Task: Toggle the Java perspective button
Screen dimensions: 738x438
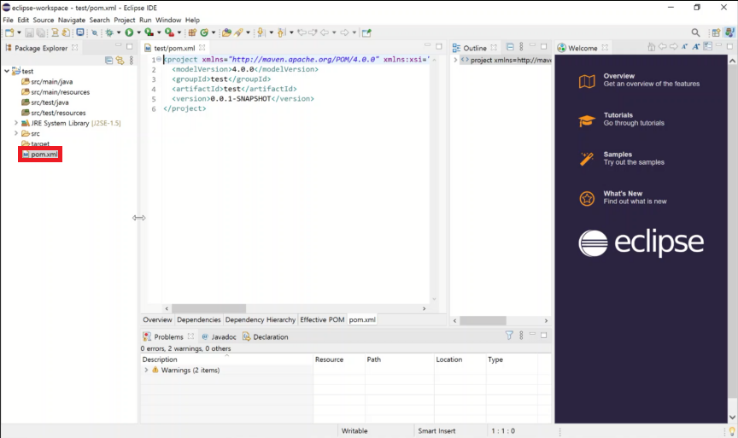Action: point(730,32)
